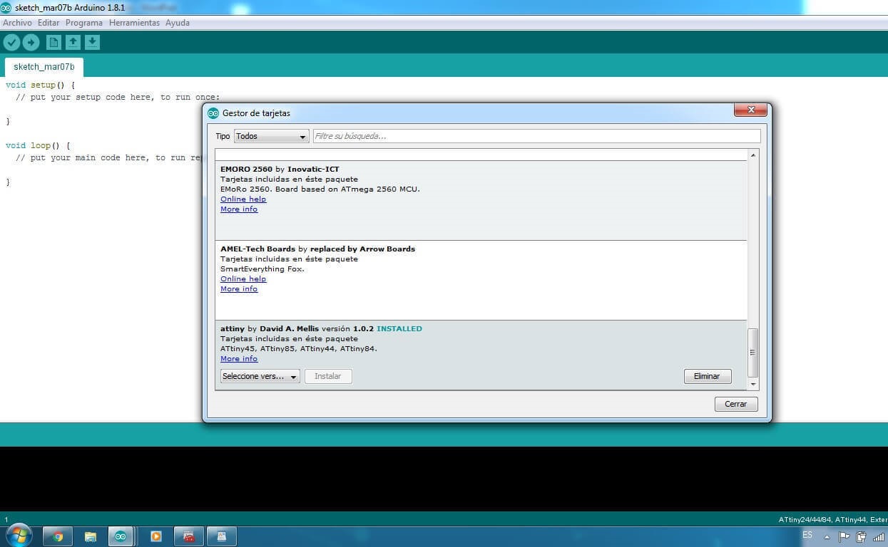
Task: Open EMORO 2560 Online help link
Action: [x=243, y=199]
